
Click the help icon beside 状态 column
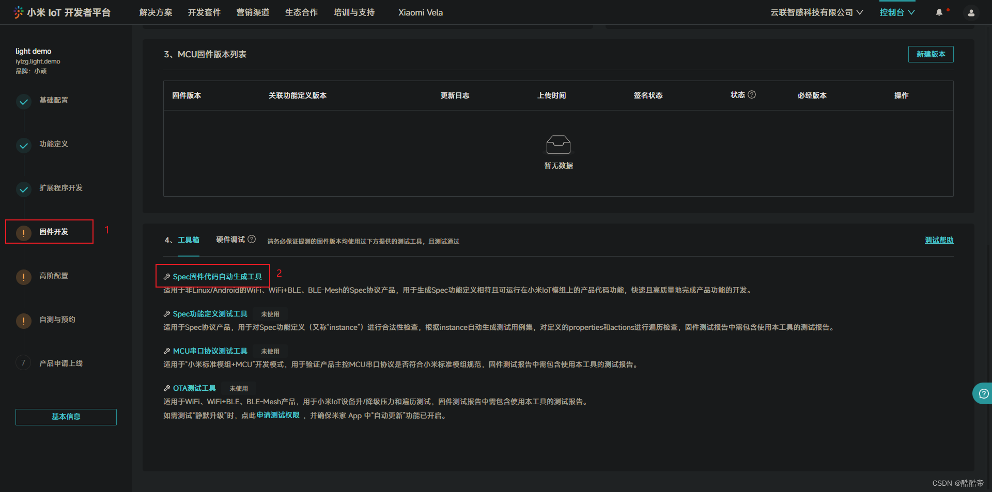click(752, 94)
